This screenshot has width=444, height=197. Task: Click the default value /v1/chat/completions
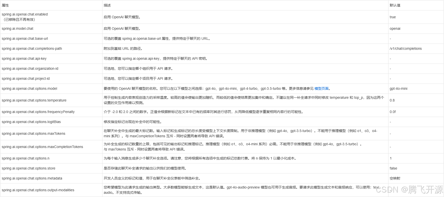[406, 48]
